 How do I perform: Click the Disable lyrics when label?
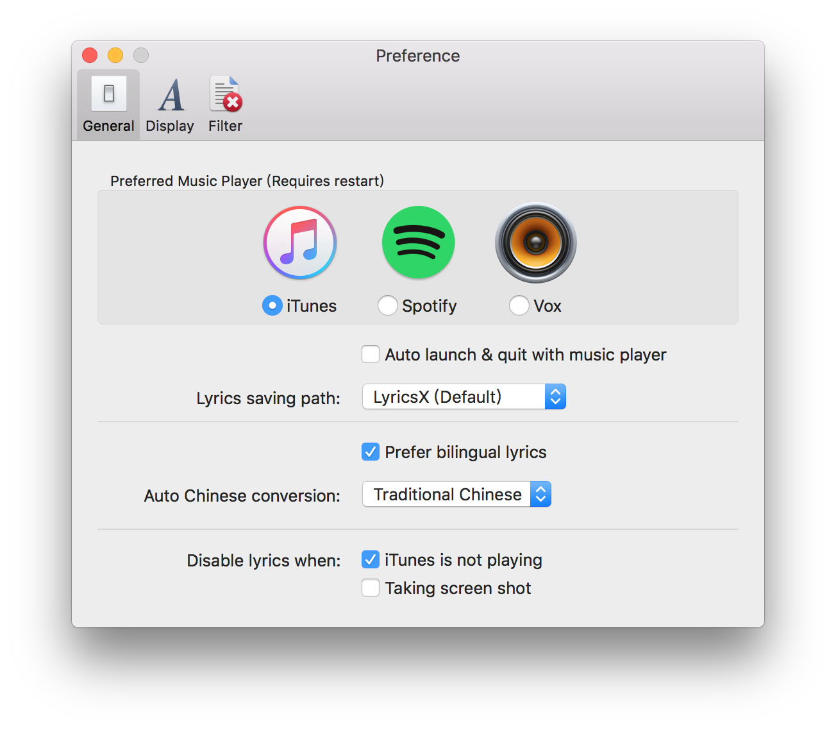click(x=263, y=561)
